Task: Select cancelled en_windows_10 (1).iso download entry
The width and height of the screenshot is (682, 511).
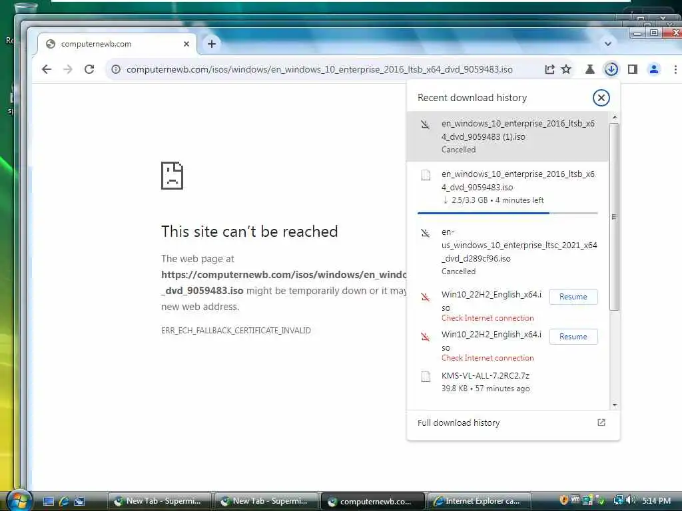Action: click(x=508, y=136)
